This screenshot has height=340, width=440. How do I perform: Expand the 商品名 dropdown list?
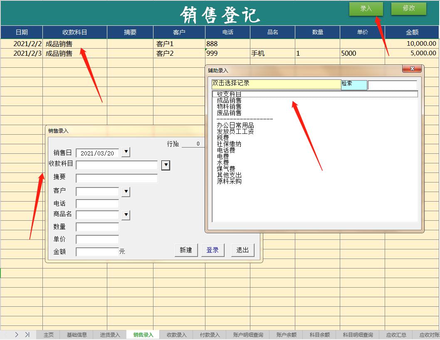[x=126, y=215]
